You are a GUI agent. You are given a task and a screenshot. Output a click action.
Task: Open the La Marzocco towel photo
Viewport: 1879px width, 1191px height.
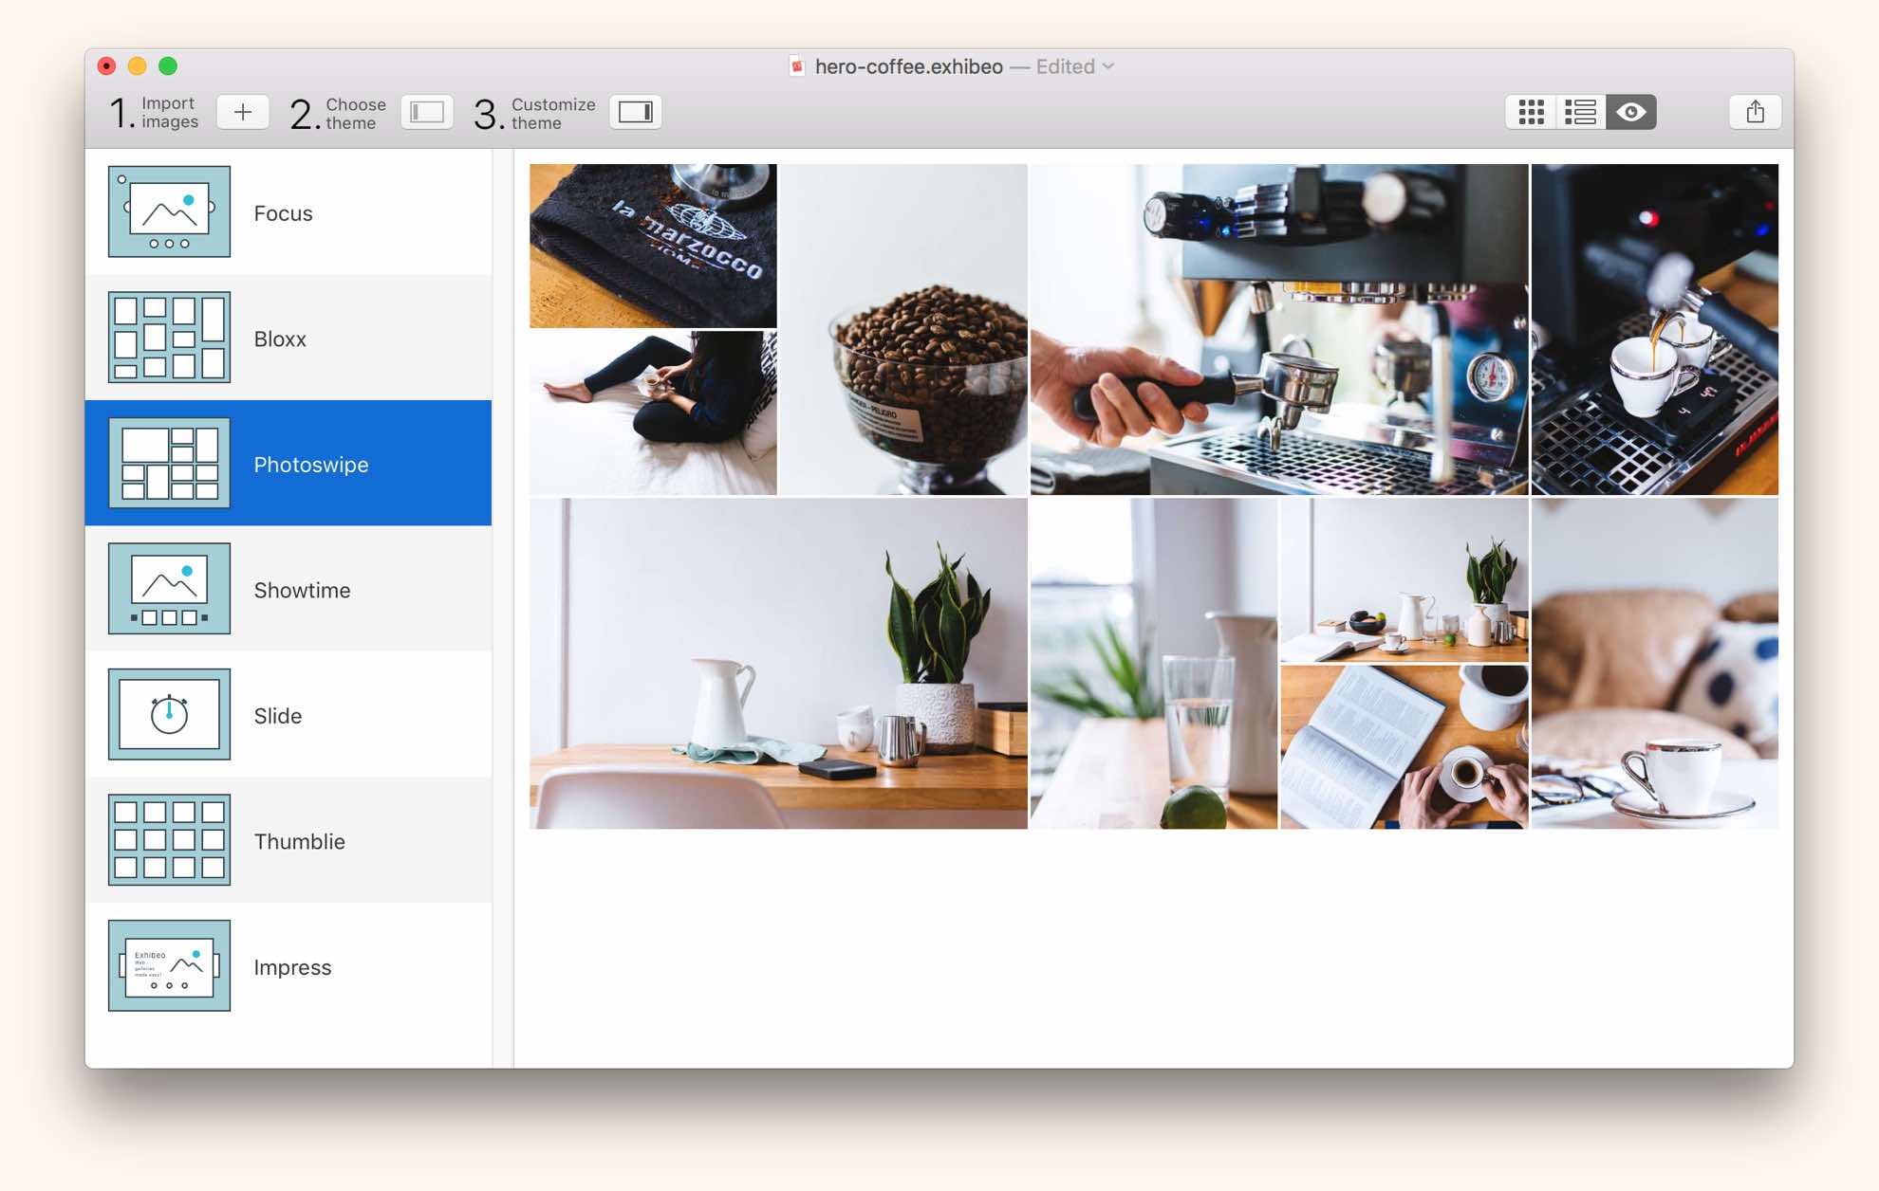(653, 246)
